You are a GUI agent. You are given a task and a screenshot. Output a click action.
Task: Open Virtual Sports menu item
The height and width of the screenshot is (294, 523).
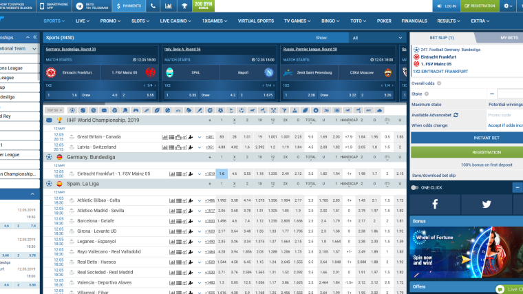click(x=256, y=21)
